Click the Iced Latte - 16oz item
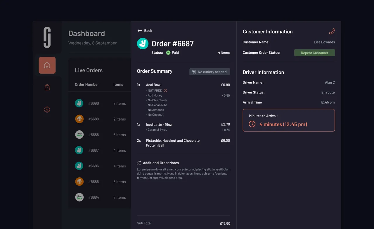The height and width of the screenshot is (229, 374). [x=159, y=124]
